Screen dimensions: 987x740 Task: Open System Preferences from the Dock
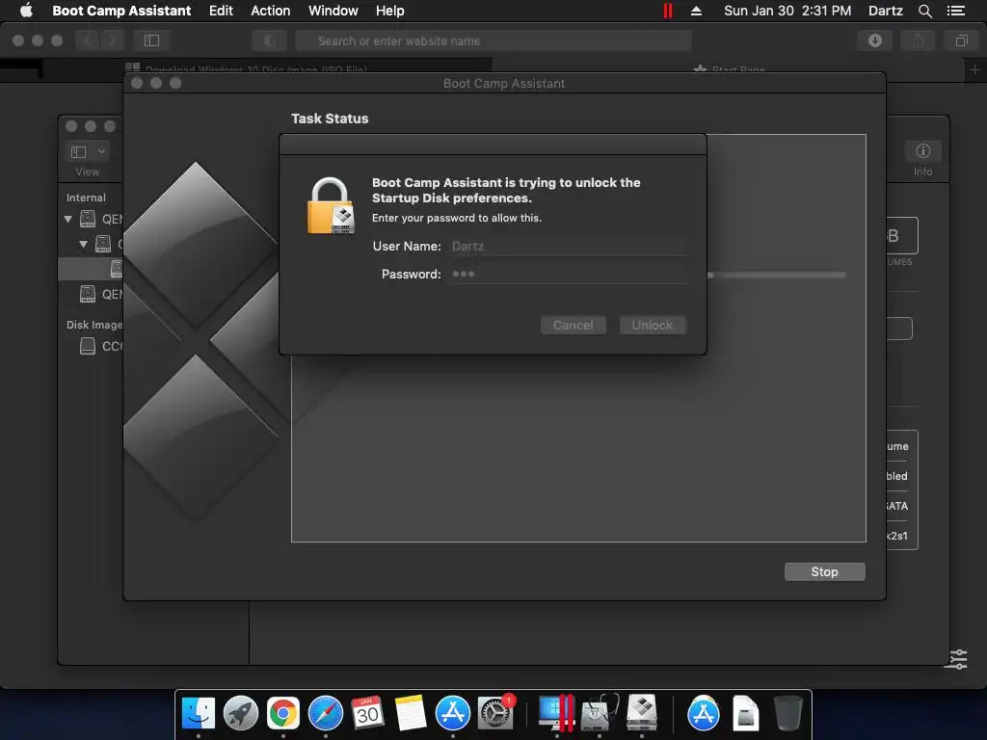495,713
